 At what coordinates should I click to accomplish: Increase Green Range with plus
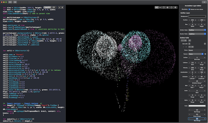point(205,114)
